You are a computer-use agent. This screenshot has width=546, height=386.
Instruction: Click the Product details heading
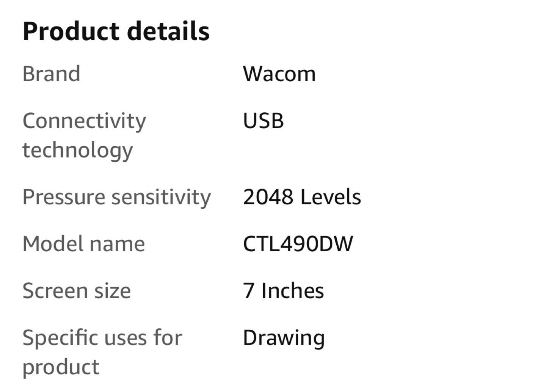(116, 31)
